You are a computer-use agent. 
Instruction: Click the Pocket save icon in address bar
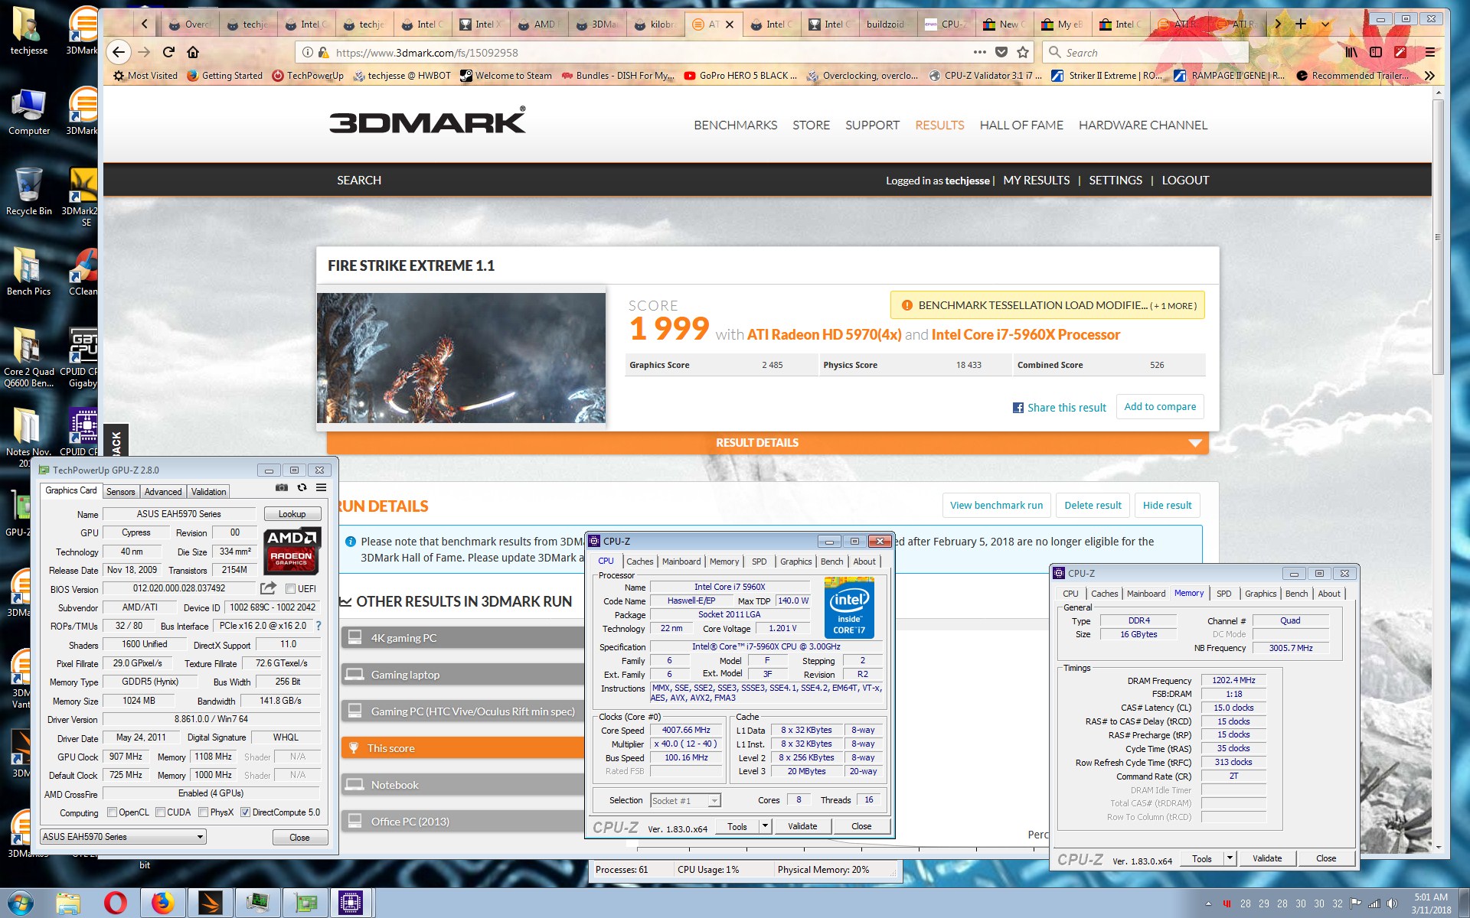point(1001,52)
